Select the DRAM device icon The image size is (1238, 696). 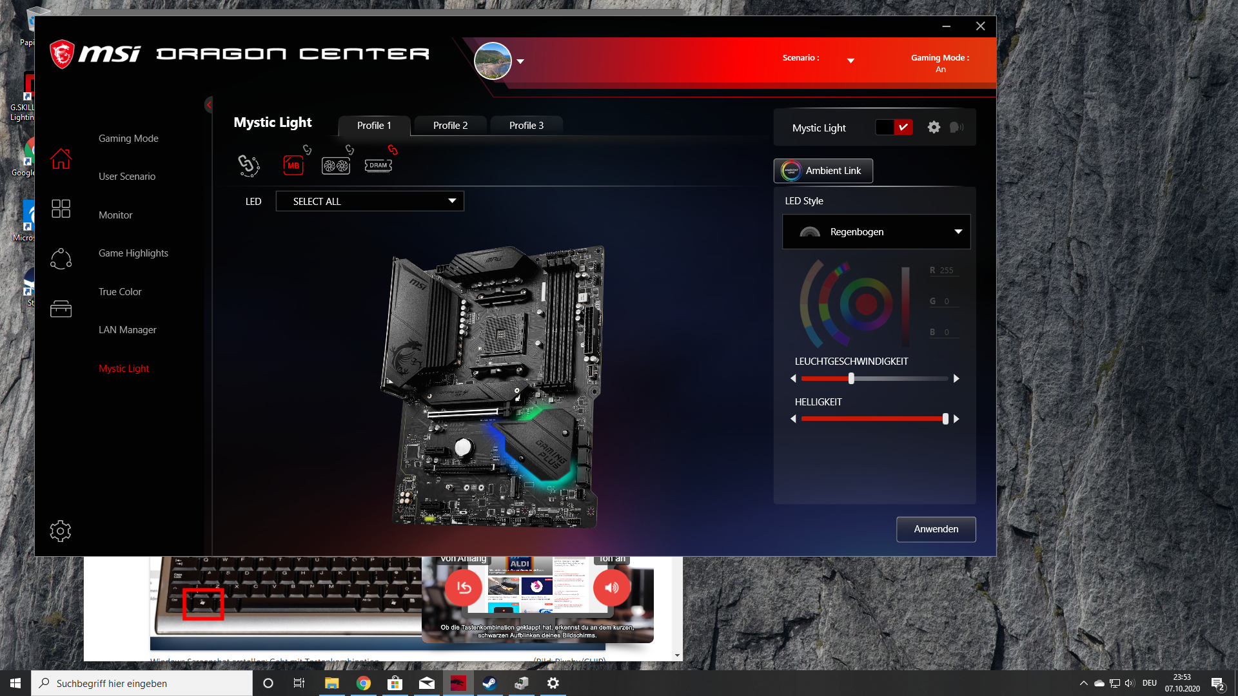pyautogui.click(x=378, y=166)
